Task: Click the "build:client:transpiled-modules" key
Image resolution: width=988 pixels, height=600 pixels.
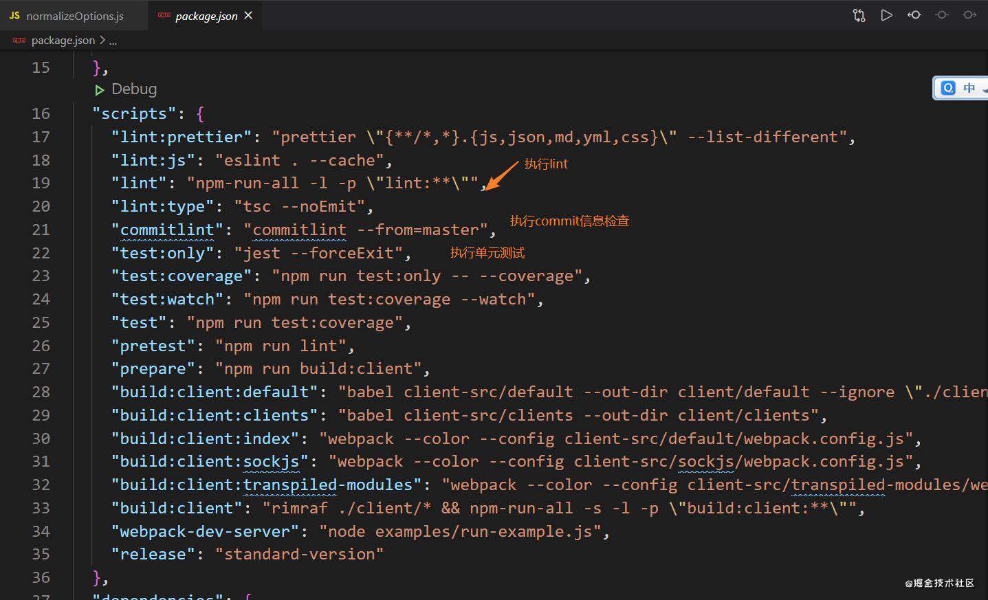Action: click(x=266, y=485)
